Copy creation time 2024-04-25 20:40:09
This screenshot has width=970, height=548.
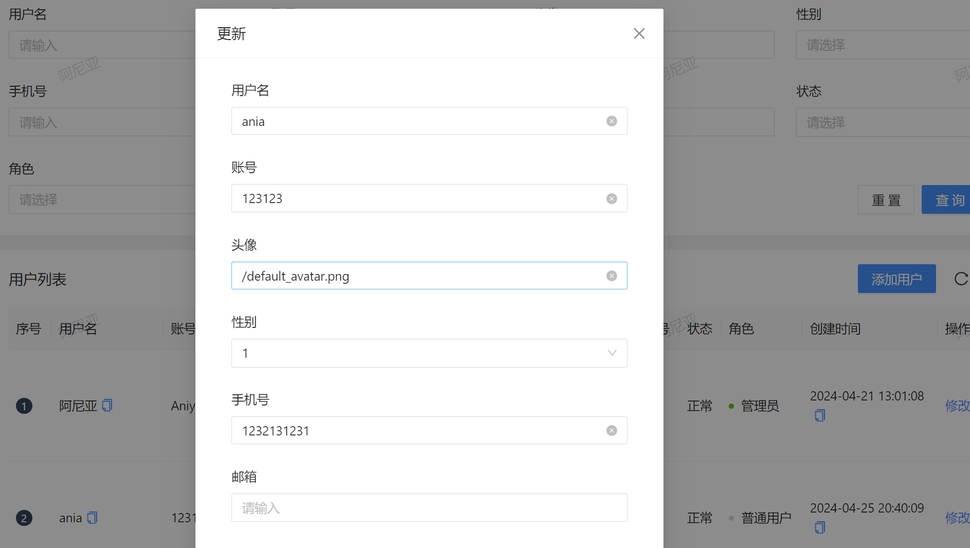click(x=820, y=527)
